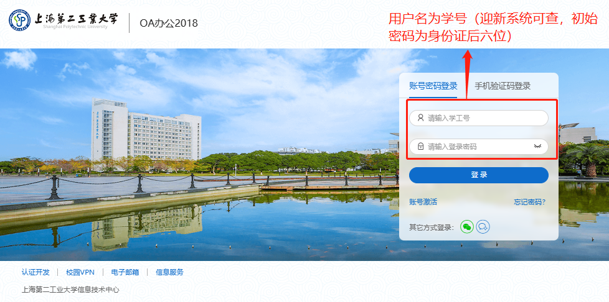The width and height of the screenshot is (609, 302).
Task: Click the lock icon in the password field
Action: 420,147
